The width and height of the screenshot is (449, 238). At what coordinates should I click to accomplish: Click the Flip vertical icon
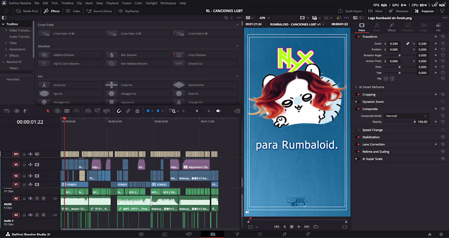click(x=392, y=79)
